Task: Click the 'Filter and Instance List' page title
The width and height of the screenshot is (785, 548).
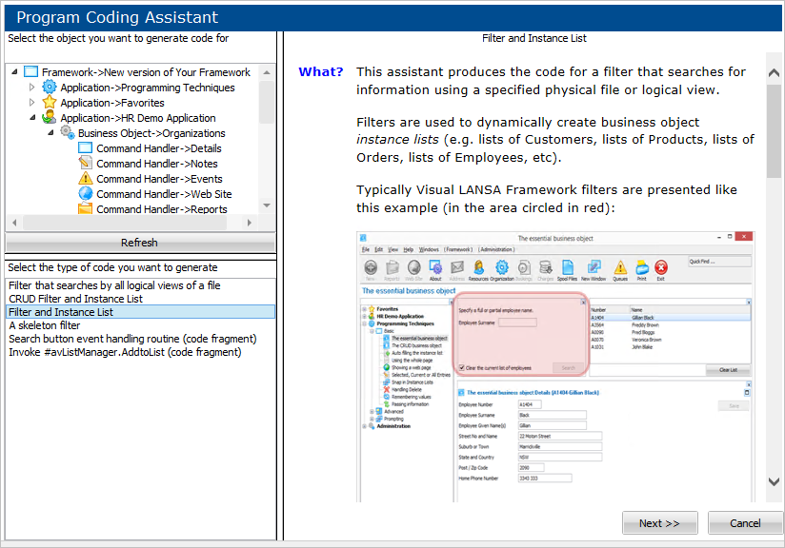Action: pos(534,38)
